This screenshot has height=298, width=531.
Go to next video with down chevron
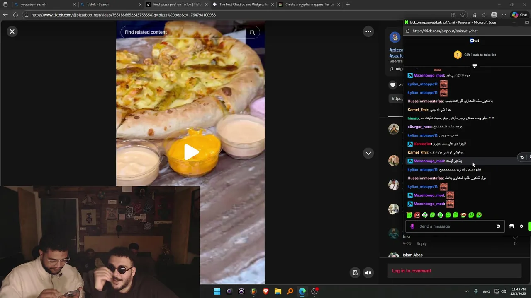coord(368,153)
